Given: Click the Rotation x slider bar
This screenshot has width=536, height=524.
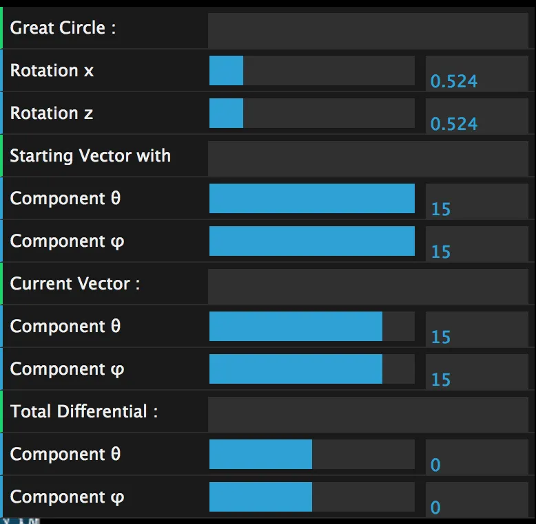Looking at the screenshot, I should click(311, 71).
